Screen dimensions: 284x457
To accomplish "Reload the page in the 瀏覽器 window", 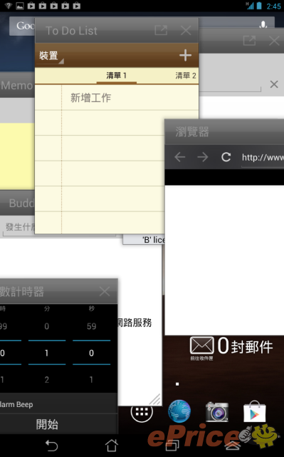I will [226, 157].
